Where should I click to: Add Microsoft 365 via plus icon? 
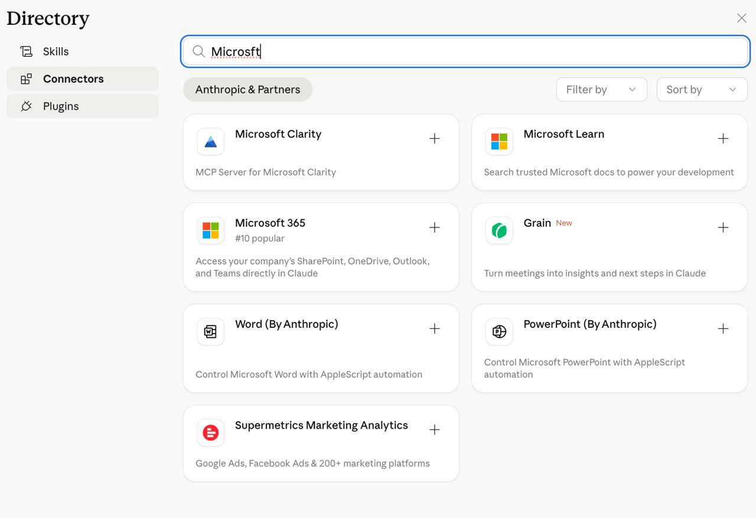coord(435,227)
